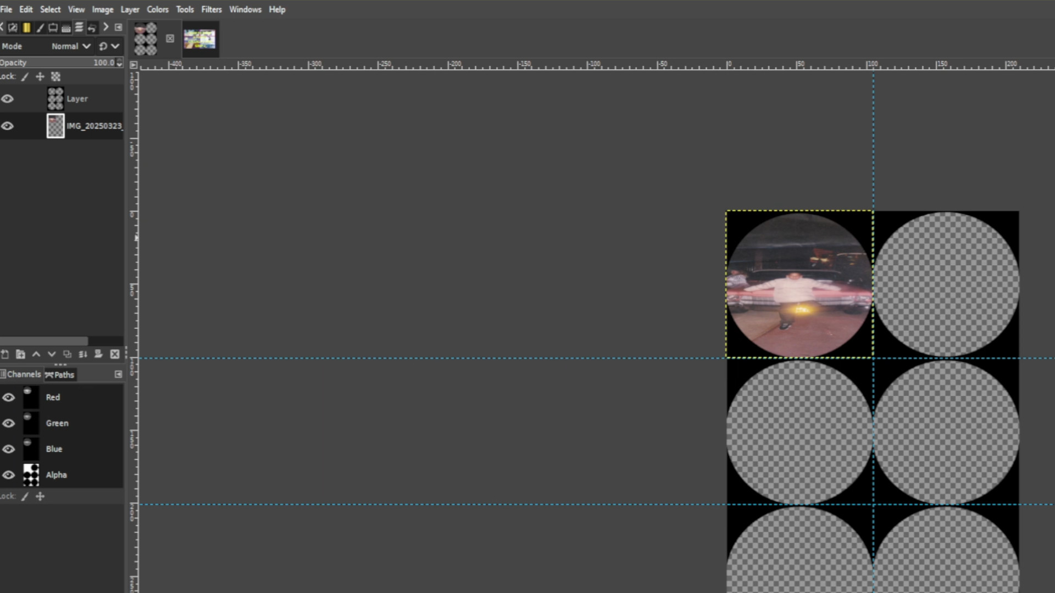
Task: Open the channels dock configure menu
Action: click(118, 374)
